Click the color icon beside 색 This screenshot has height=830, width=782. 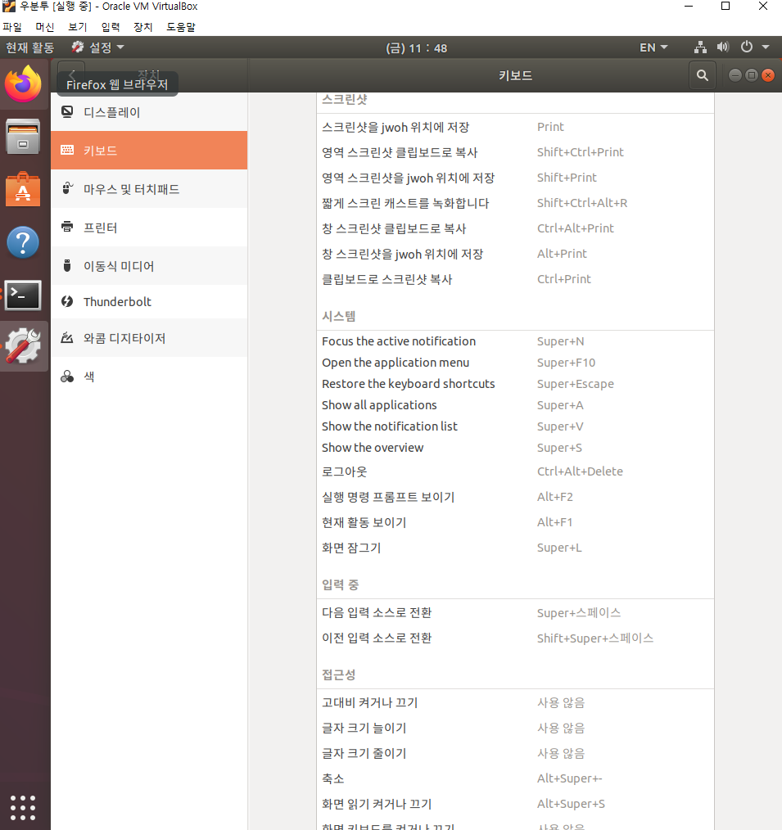[67, 377]
